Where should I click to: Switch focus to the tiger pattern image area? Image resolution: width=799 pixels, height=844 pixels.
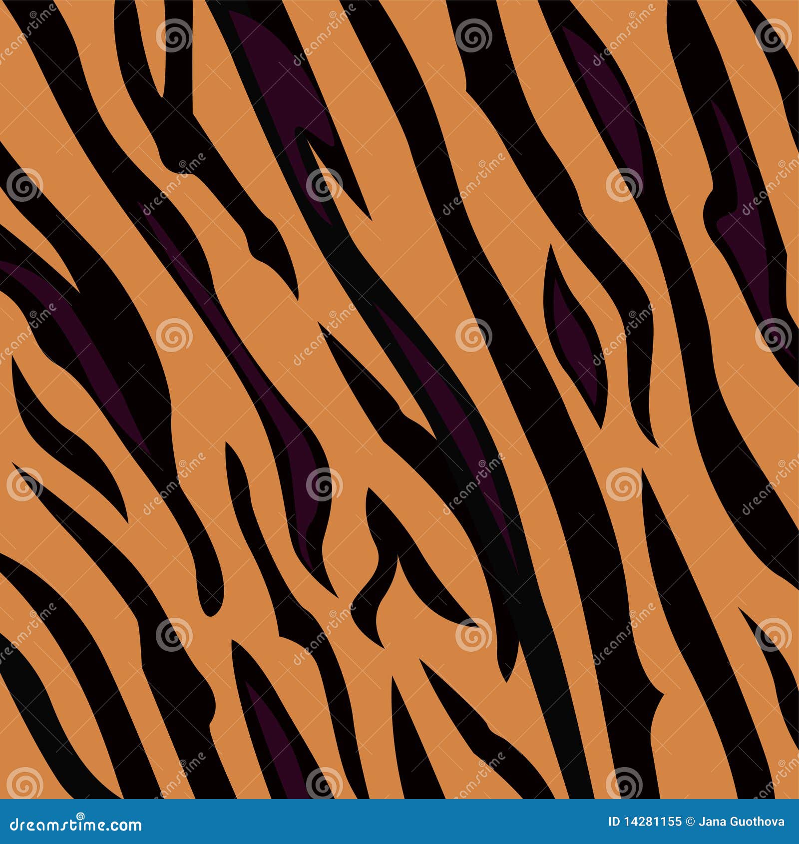399,400
